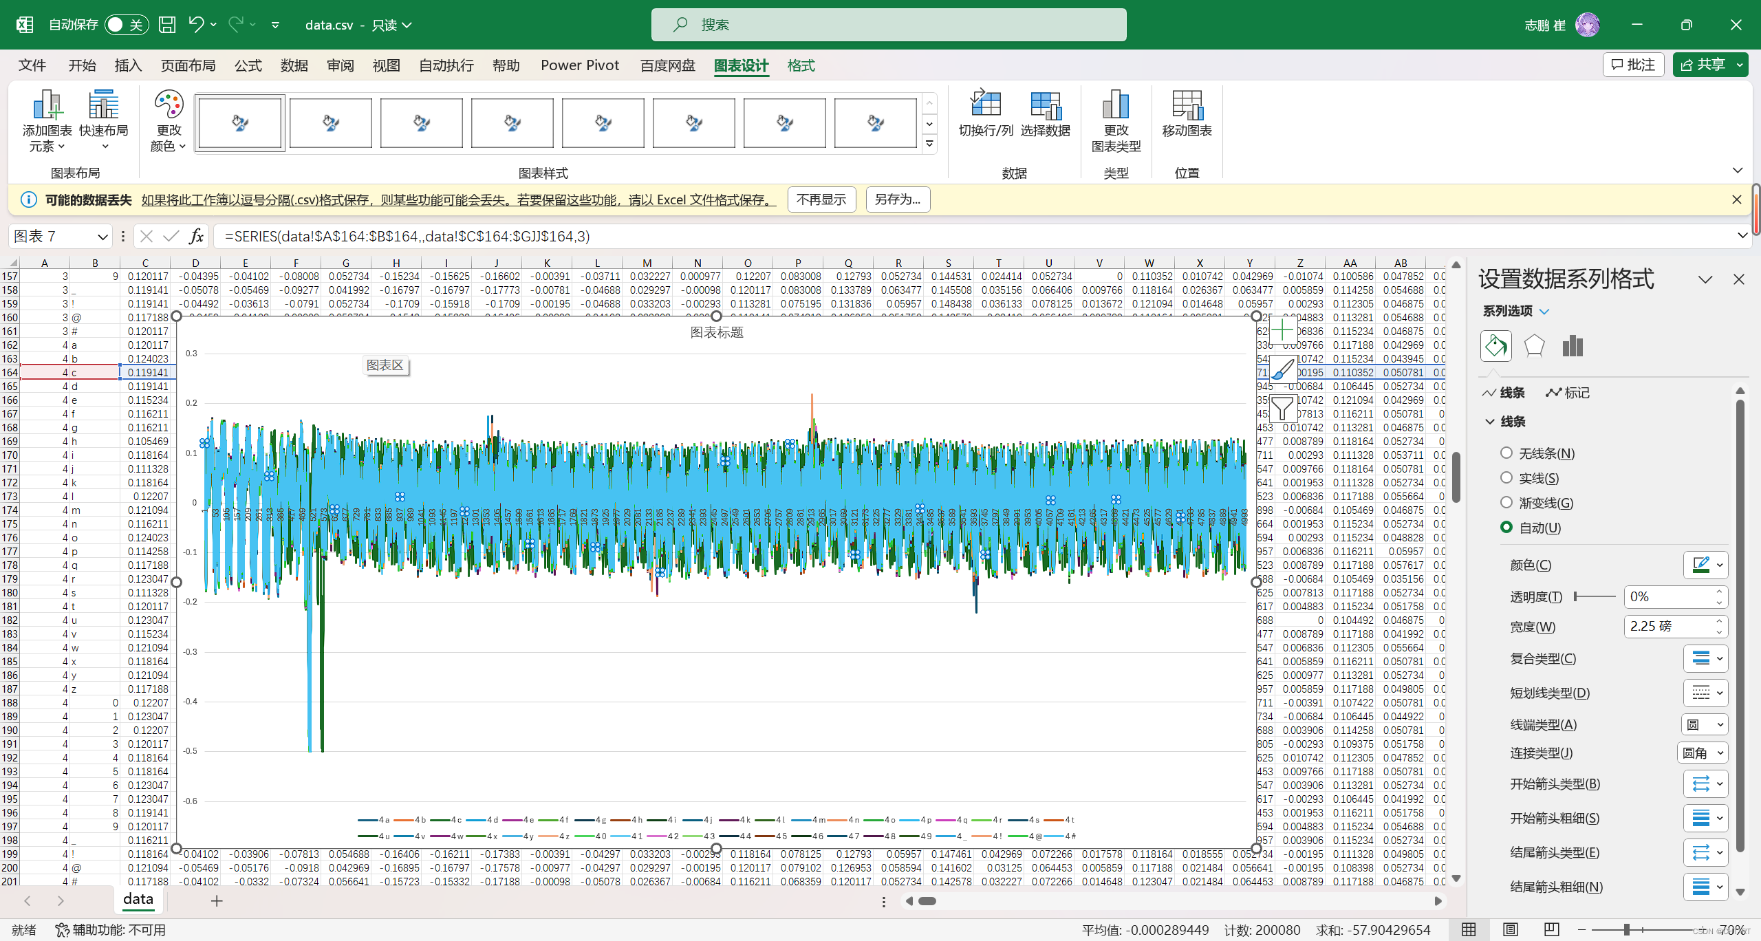The height and width of the screenshot is (941, 1761).
Task: Click the add new sheet plus icon
Action: [217, 900]
